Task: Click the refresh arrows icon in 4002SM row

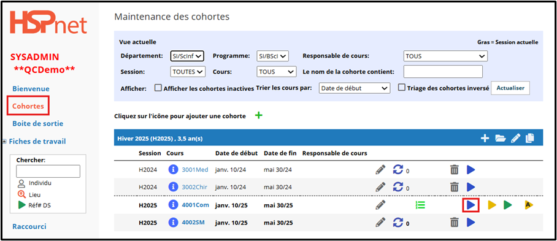Action: pyautogui.click(x=398, y=223)
